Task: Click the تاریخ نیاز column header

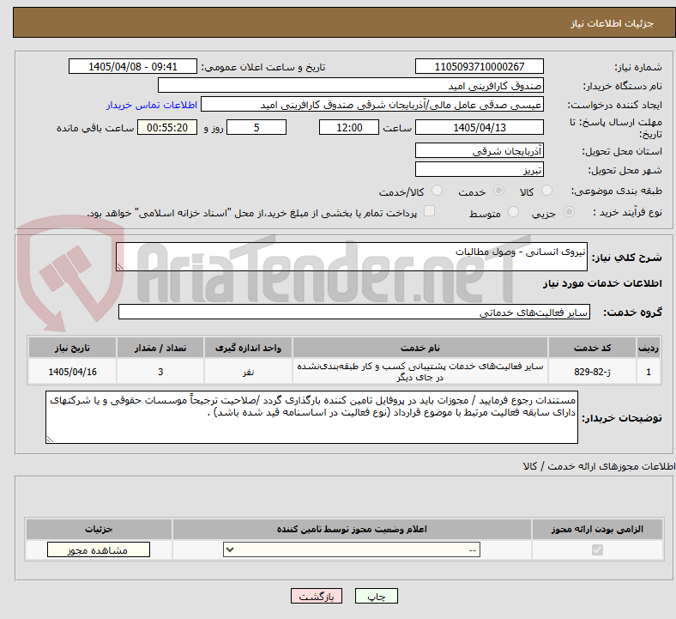Action: (72, 348)
